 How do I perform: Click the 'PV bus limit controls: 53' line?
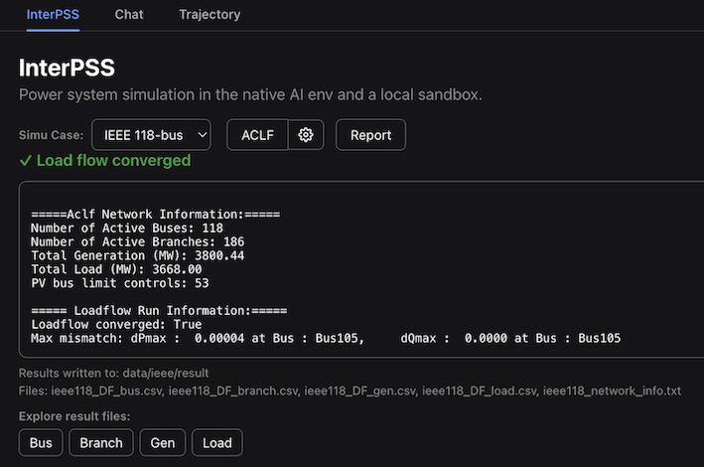tap(120, 283)
